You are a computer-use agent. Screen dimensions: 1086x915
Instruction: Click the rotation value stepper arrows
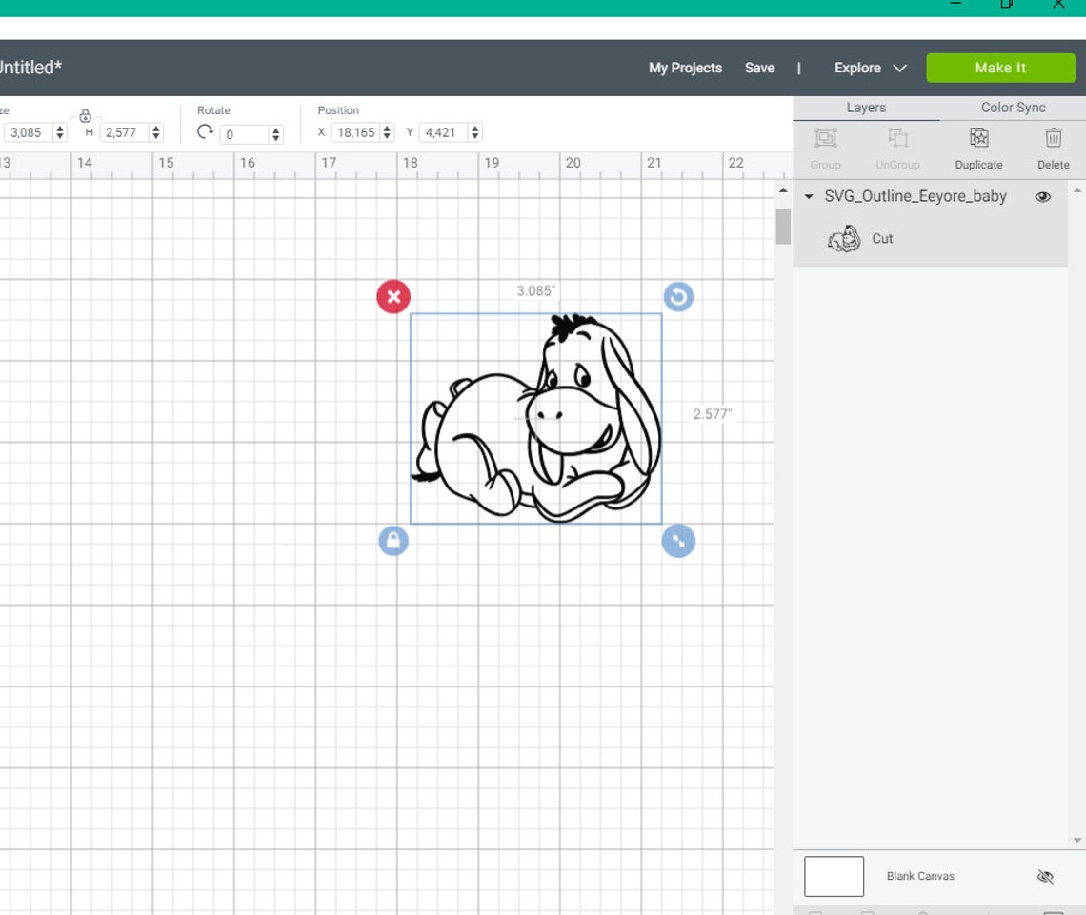pyautogui.click(x=275, y=134)
